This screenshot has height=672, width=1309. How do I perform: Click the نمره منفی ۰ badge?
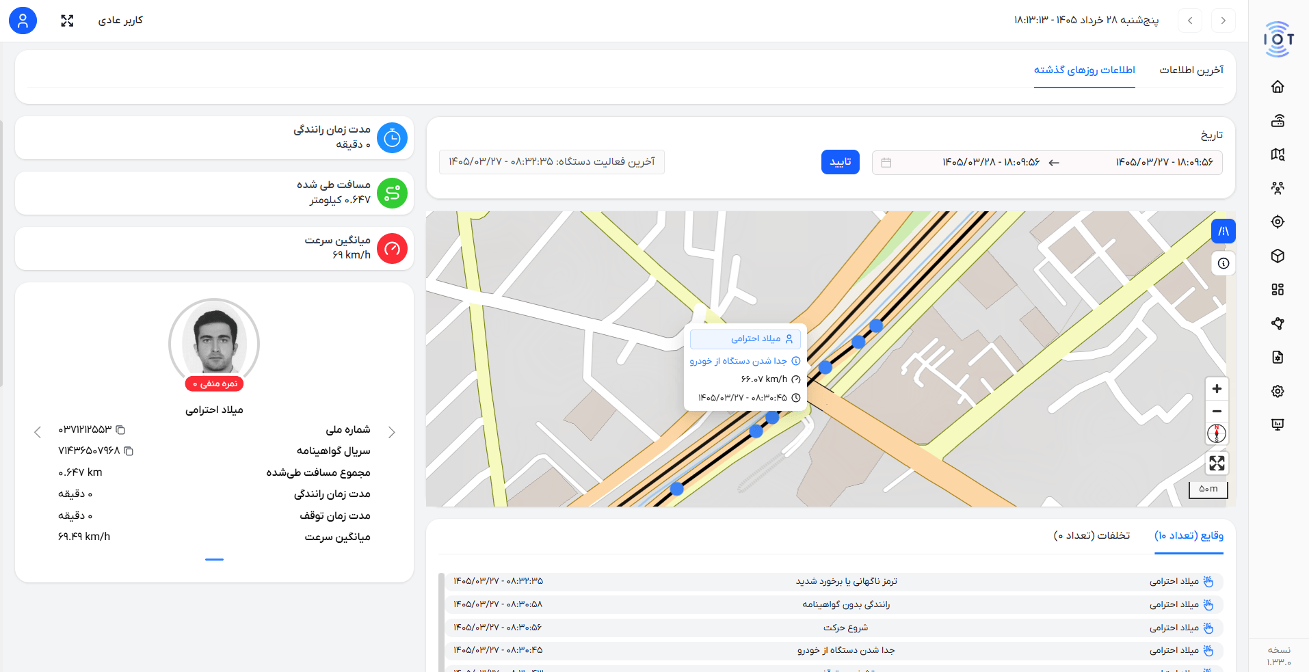click(x=214, y=384)
